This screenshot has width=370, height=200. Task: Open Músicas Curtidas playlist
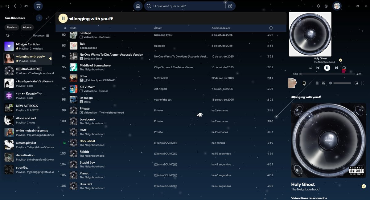pyautogui.click(x=28, y=46)
